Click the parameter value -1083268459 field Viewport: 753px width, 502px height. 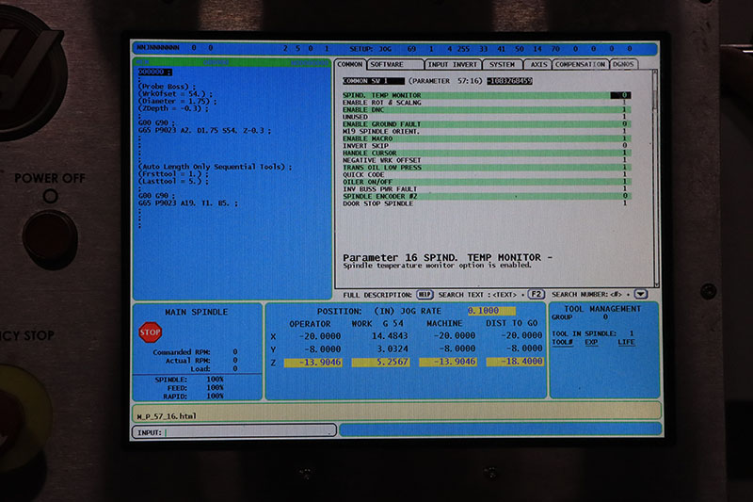pyautogui.click(x=509, y=81)
